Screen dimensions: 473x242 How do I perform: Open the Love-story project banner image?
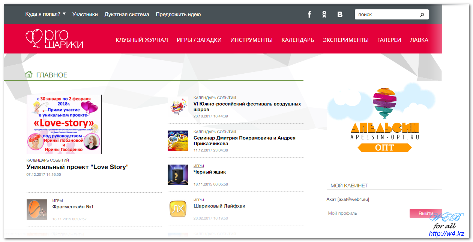tap(64, 124)
